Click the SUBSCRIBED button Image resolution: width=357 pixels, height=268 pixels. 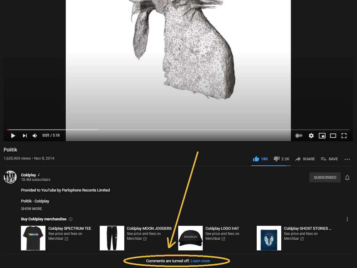point(325,177)
